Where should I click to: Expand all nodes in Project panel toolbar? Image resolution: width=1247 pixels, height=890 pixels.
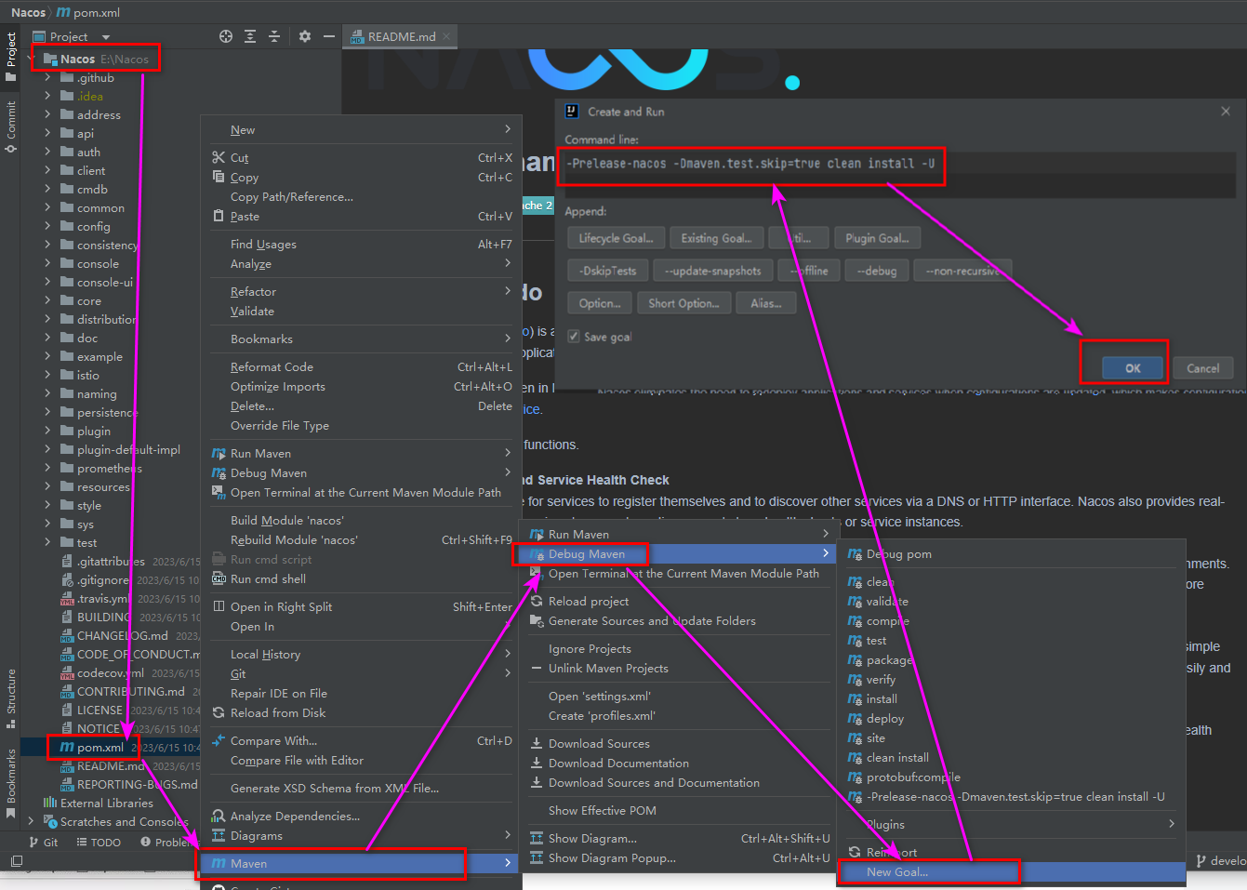click(250, 36)
